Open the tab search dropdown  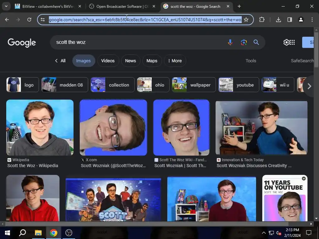[6, 6]
